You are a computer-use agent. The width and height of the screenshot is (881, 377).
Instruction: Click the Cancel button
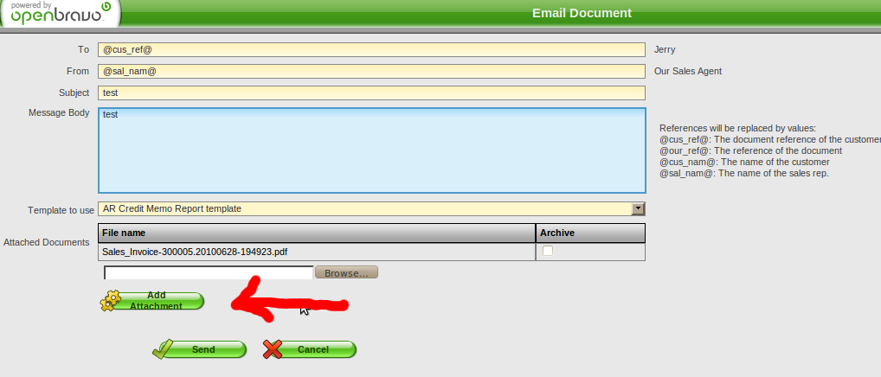coord(310,349)
